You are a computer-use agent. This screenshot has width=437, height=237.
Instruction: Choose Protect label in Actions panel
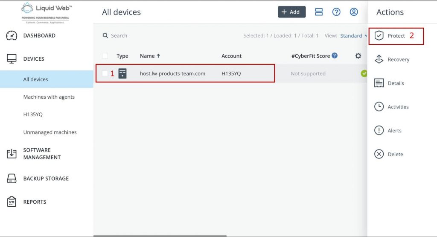coord(396,36)
